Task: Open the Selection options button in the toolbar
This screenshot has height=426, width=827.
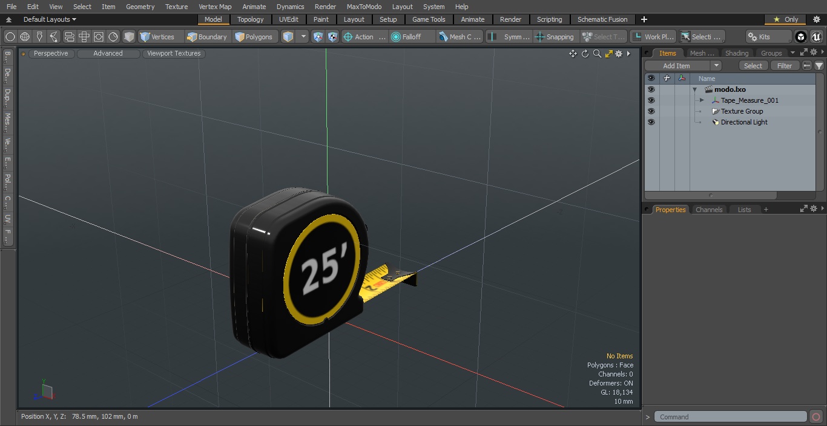Action: pos(702,37)
